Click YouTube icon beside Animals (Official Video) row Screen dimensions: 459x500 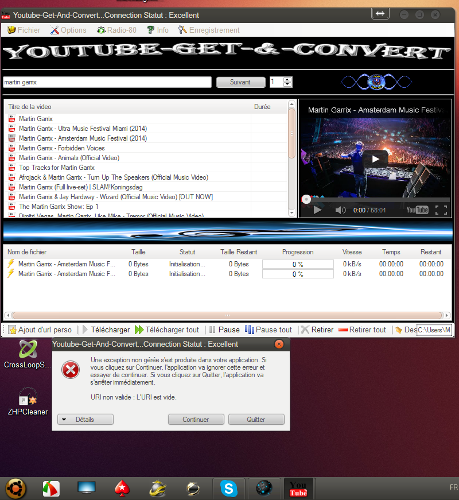[x=12, y=158]
